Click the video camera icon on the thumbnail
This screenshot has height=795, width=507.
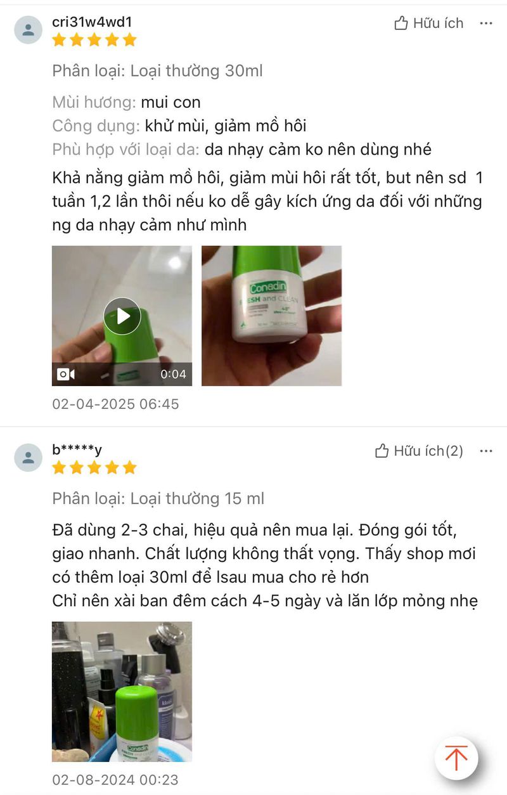click(66, 374)
